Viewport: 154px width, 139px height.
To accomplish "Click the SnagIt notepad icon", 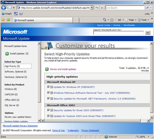I will [x=21, y=14].
